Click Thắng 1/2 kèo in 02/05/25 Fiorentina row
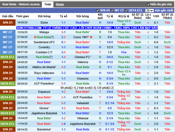The height and width of the screenshot is (132, 175). pyautogui.click(x=124, y=97)
